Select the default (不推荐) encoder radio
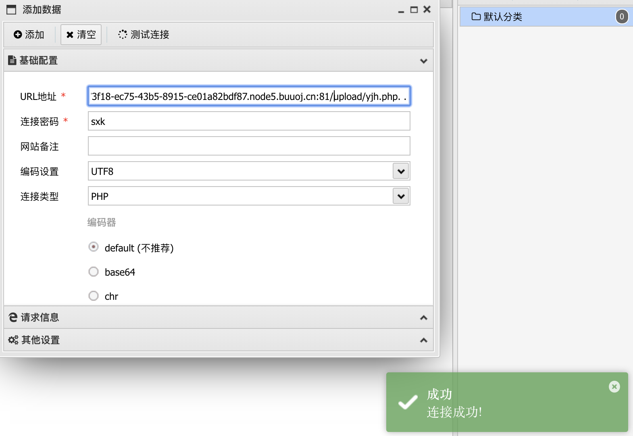 (x=94, y=247)
